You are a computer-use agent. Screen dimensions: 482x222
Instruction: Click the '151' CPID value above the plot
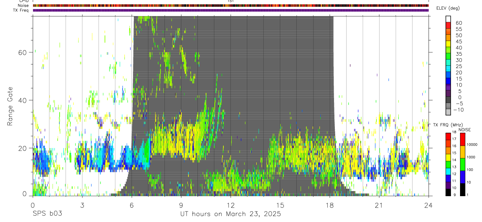tap(230, 1)
